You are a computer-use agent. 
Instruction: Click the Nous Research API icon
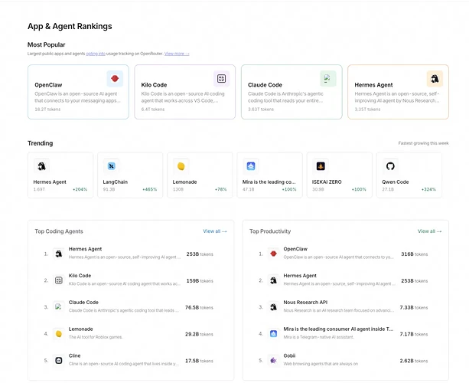point(273,306)
